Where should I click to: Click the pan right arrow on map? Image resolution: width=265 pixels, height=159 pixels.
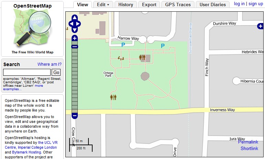pyautogui.click(x=79, y=24)
